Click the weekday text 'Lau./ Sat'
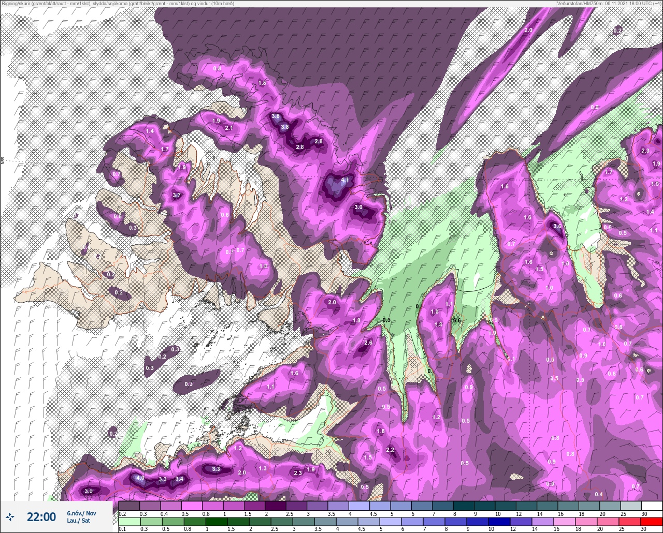The height and width of the screenshot is (533, 663). point(78,520)
